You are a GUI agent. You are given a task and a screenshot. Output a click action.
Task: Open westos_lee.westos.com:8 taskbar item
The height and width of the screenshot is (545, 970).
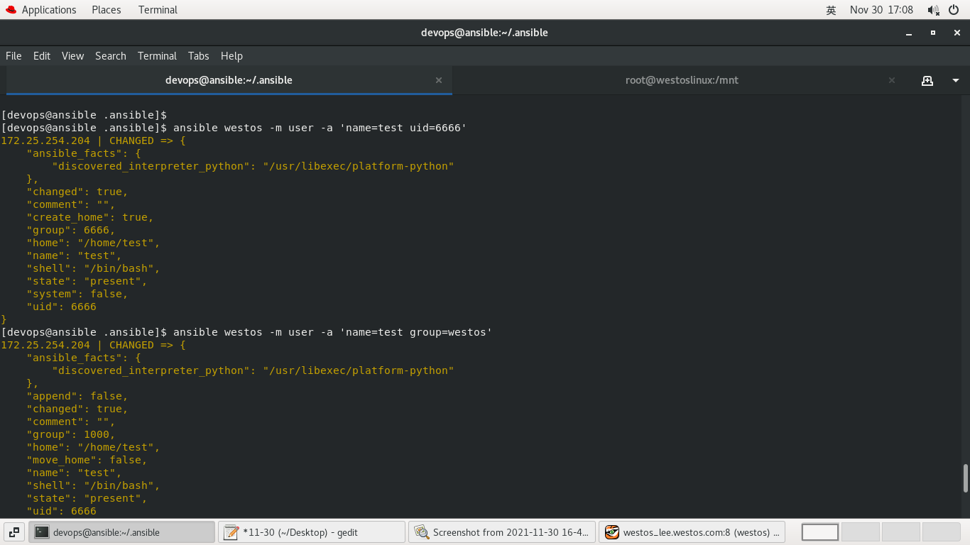pyautogui.click(x=692, y=532)
